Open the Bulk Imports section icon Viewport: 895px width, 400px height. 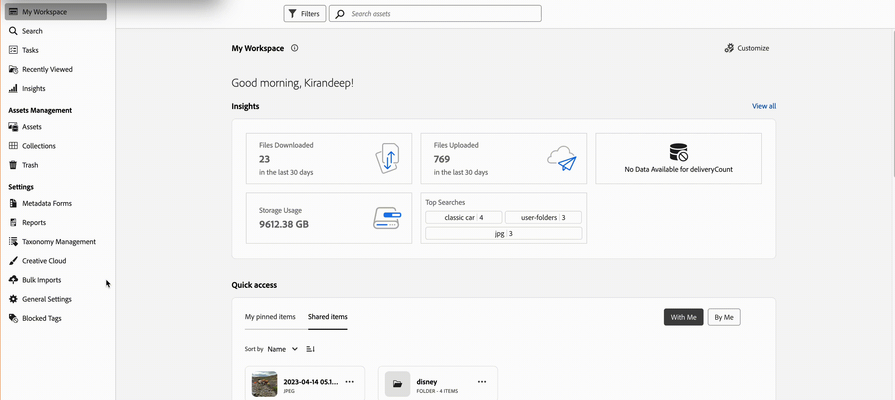(13, 280)
